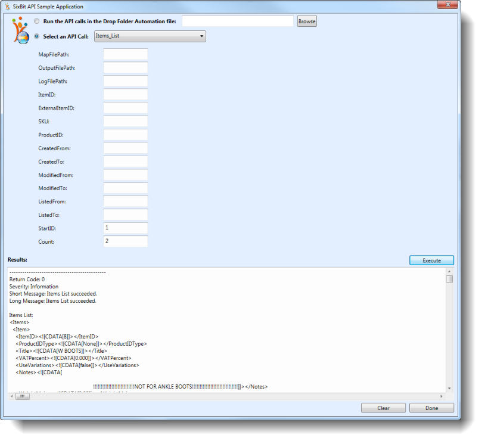Click the results scroll down arrow

click(x=449, y=389)
